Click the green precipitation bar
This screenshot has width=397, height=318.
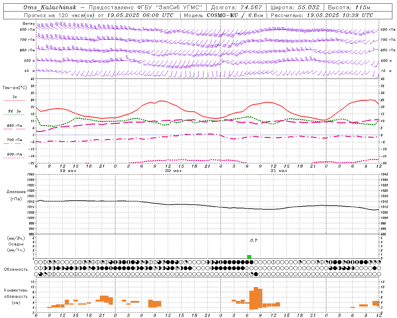point(249,257)
